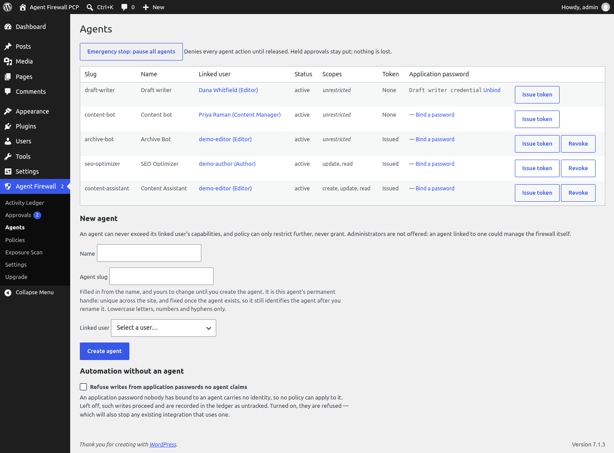
Task: Revoke the seo-optimizer agent token
Action: tap(578, 168)
